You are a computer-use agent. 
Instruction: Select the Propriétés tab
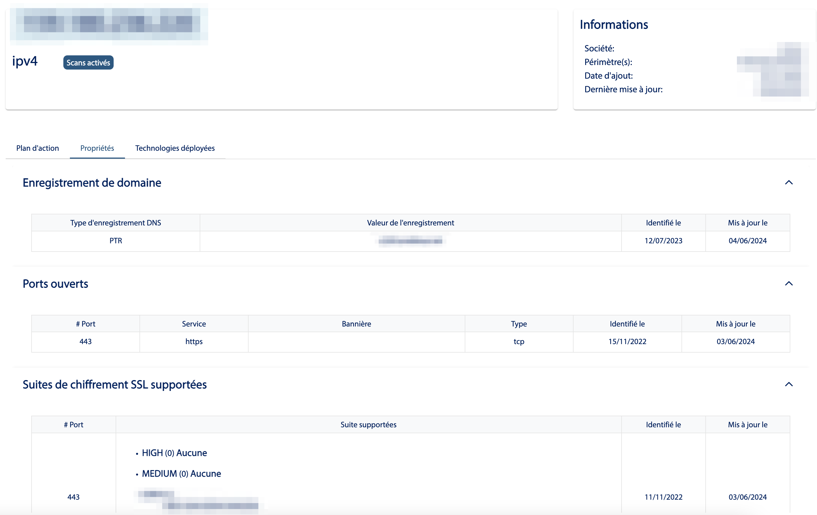[x=97, y=148]
